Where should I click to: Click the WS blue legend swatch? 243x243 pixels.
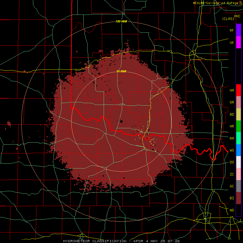tap(238, 150)
